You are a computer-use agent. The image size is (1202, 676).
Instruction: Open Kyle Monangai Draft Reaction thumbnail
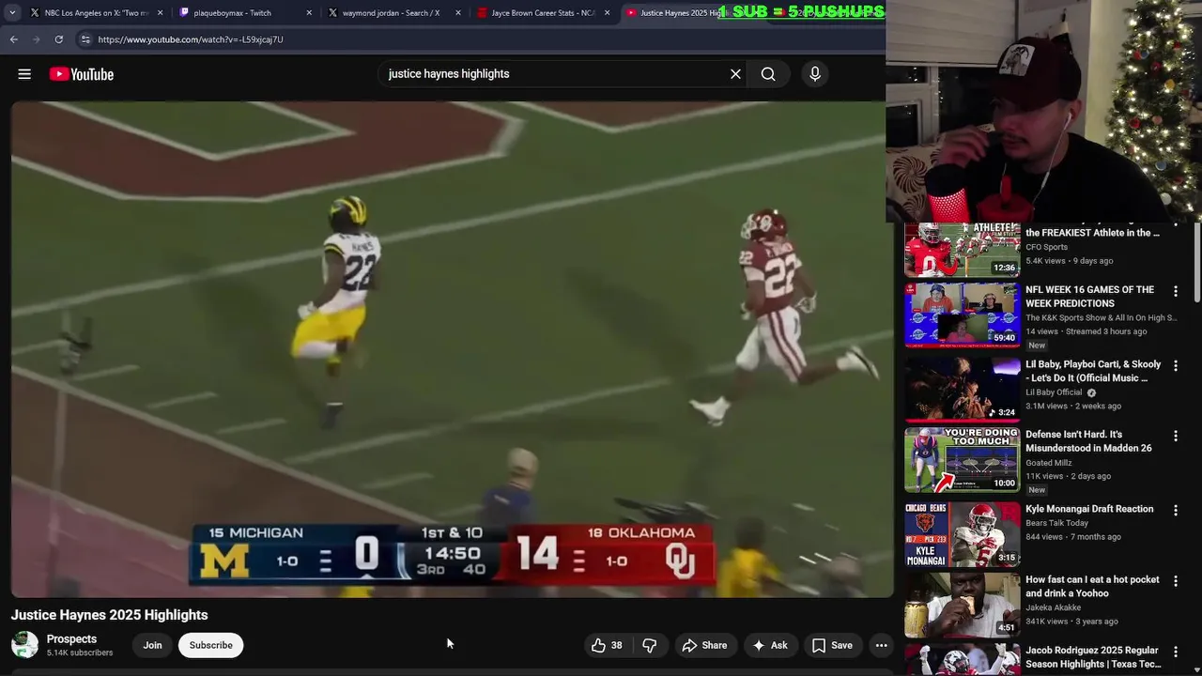click(x=962, y=533)
